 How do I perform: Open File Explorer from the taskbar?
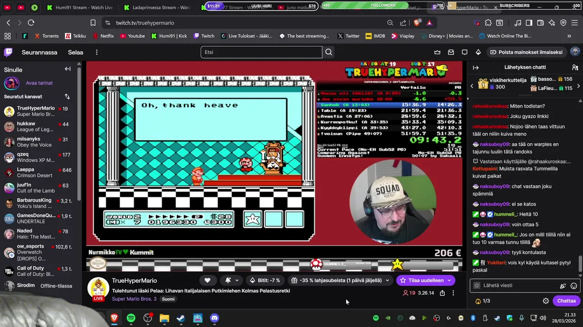tap(164, 318)
